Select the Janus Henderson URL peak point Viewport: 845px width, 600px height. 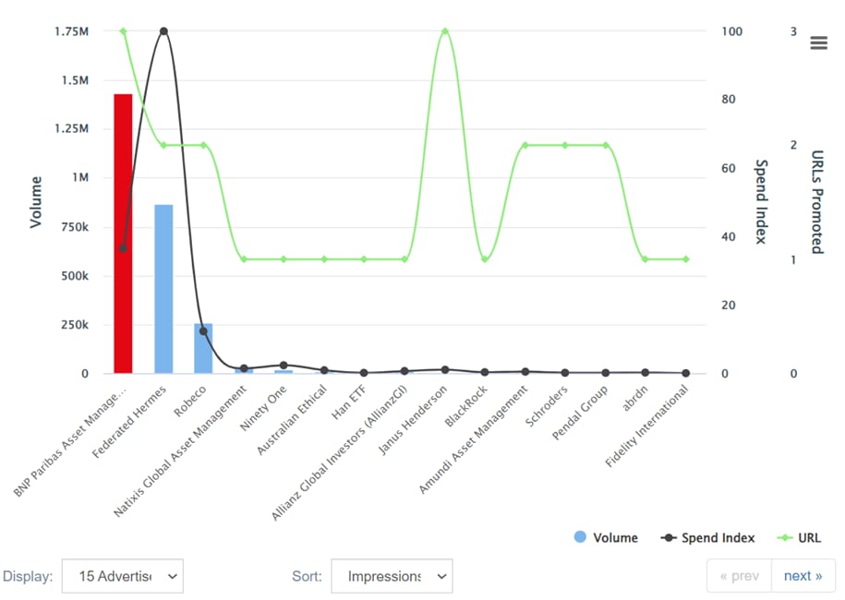[445, 31]
